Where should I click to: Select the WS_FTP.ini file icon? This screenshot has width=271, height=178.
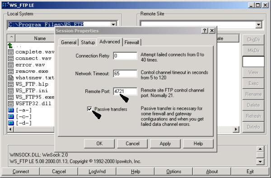point(11,91)
